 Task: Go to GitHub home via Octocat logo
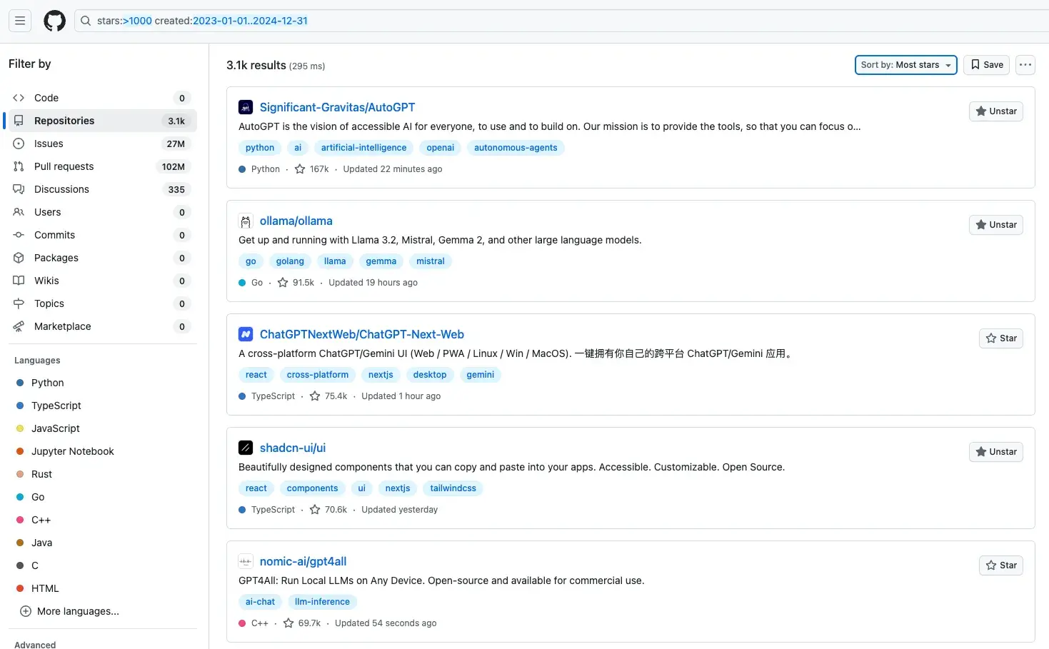pos(54,21)
